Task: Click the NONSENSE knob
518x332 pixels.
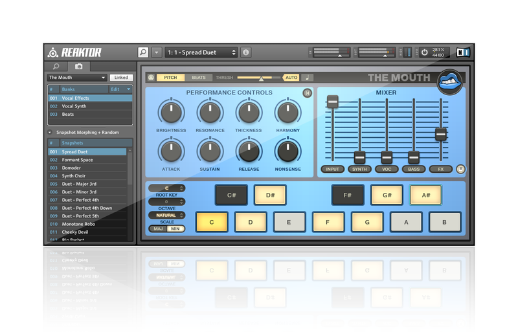Action: (x=287, y=151)
